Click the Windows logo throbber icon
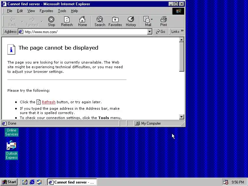Image resolution: width=248 pixels, height=186 pixels. [x=178, y=11]
